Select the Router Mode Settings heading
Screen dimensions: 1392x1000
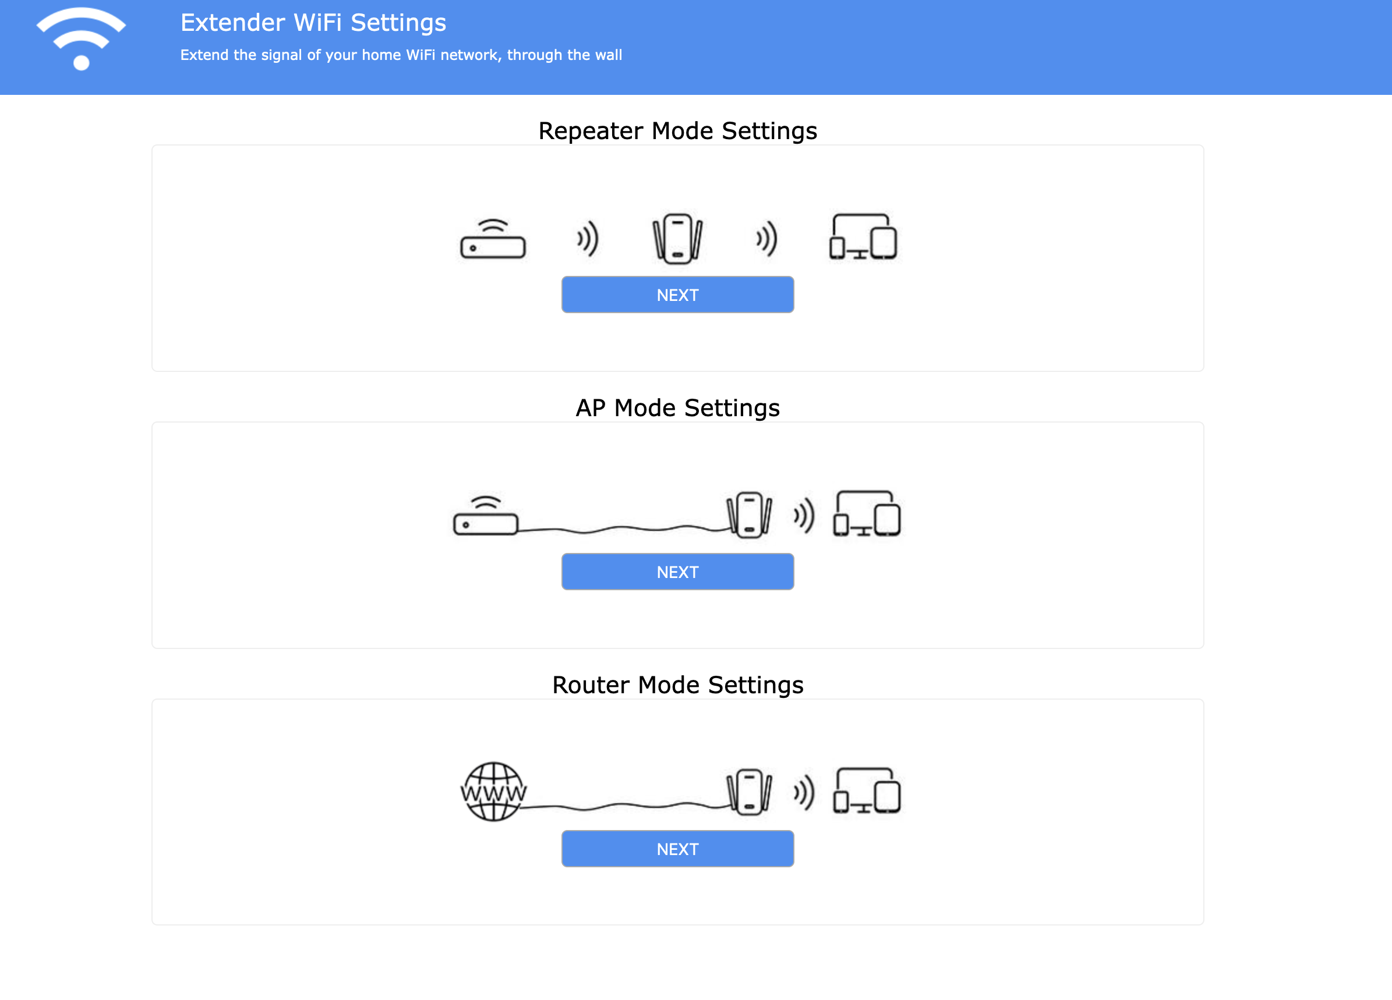[x=677, y=685]
